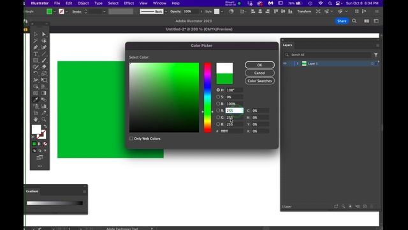Click the vertical hue slider bar
The height and width of the screenshot is (230, 408).
[207, 97]
